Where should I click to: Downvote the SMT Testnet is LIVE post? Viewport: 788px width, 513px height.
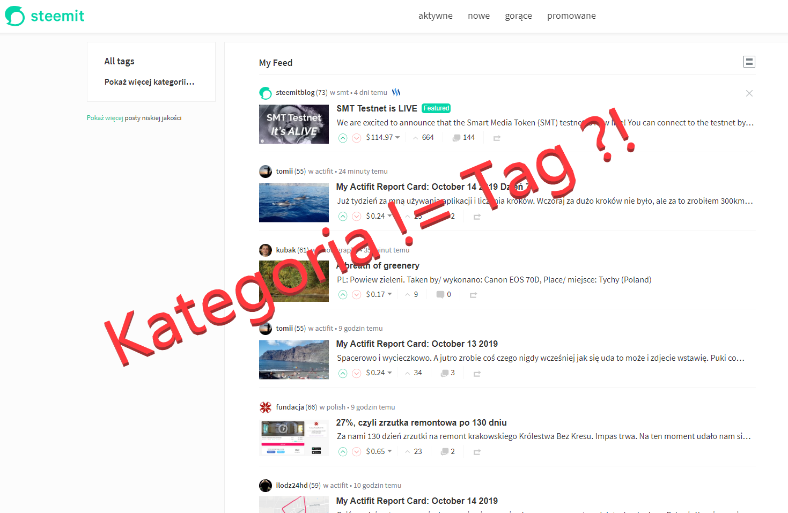click(x=357, y=138)
